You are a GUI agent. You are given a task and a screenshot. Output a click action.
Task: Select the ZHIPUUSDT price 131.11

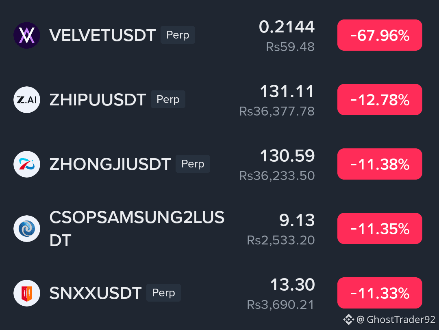coord(287,91)
